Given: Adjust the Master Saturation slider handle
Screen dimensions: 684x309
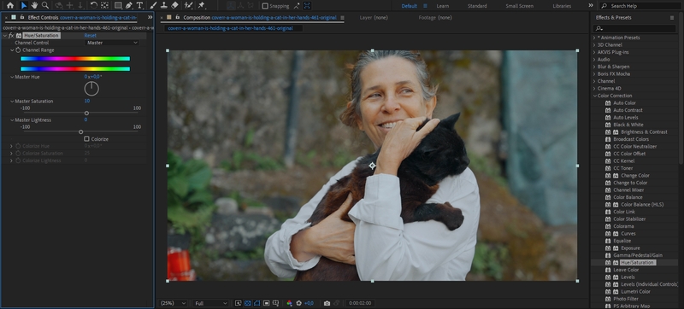Looking at the screenshot, I should (87, 114).
